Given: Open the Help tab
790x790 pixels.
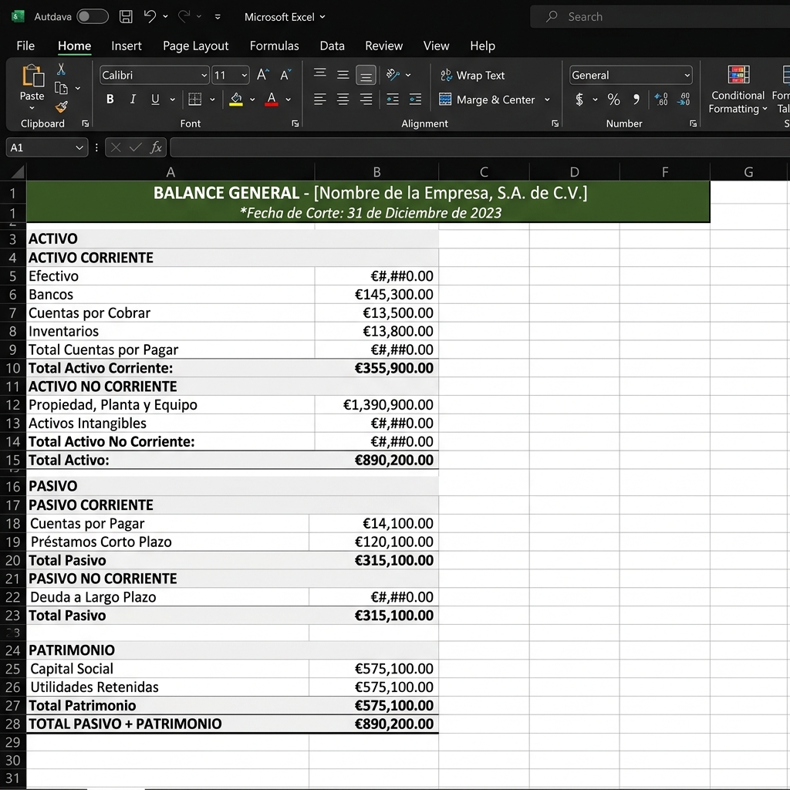Looking at the screenshot, I should coord(483,46).
